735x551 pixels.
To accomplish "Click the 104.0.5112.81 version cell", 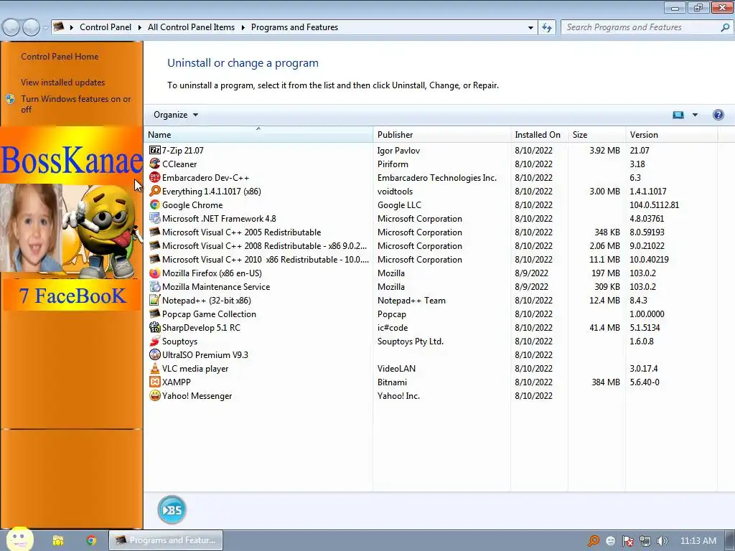I will (x=654, y=204).
